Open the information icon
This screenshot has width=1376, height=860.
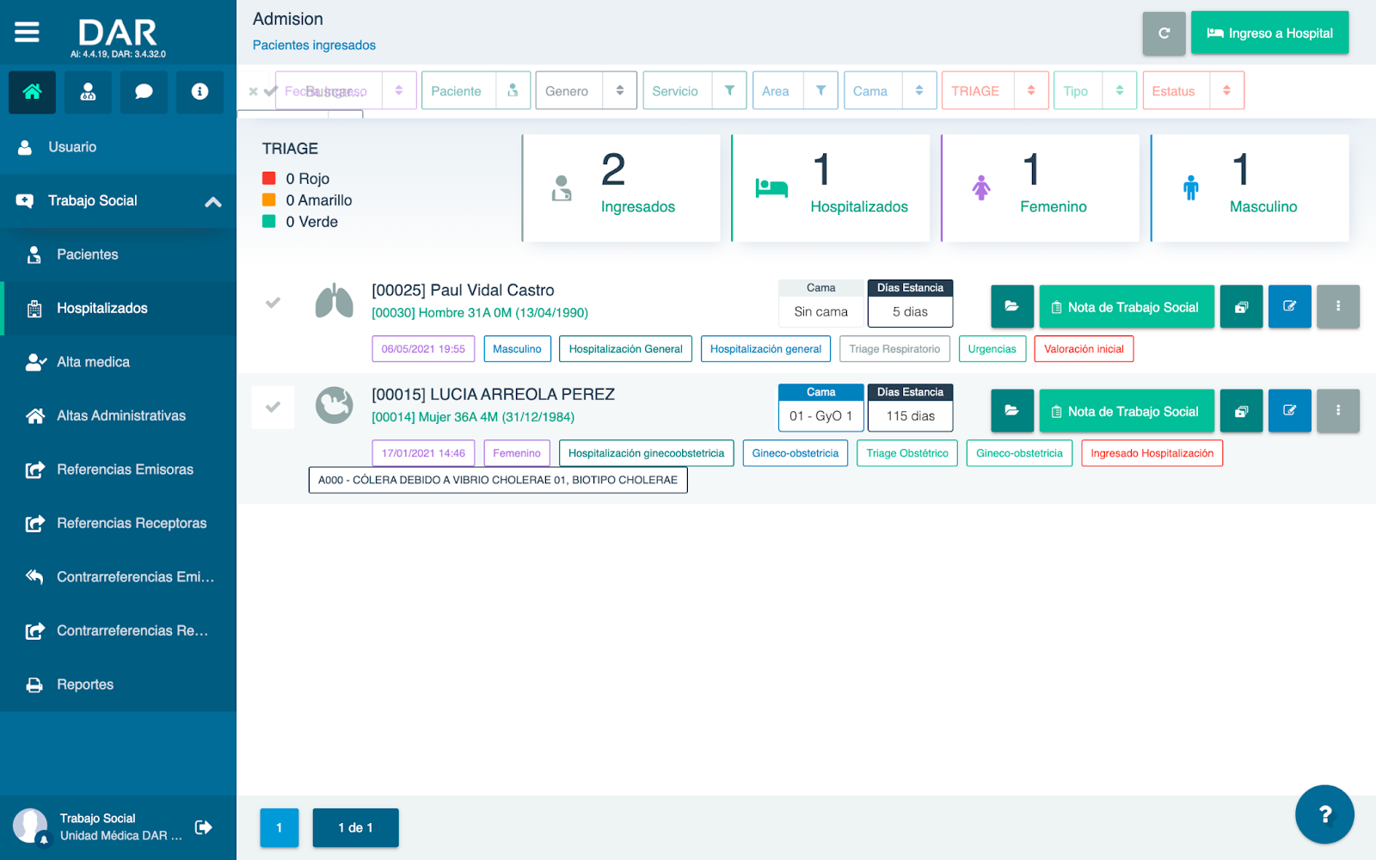coord(200,91)
